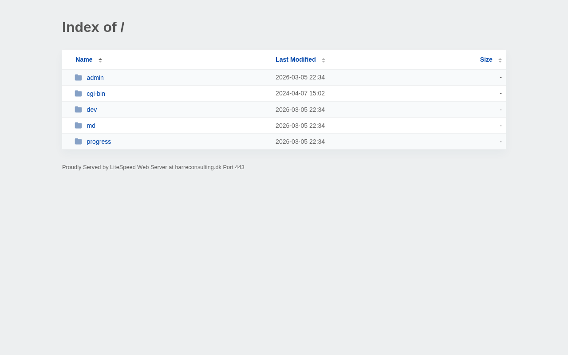The height and width of the screenshot is (355, 568).
Task: Sort listing by Last Modified header
Action: pyautogui.click(x=296, y=59)
